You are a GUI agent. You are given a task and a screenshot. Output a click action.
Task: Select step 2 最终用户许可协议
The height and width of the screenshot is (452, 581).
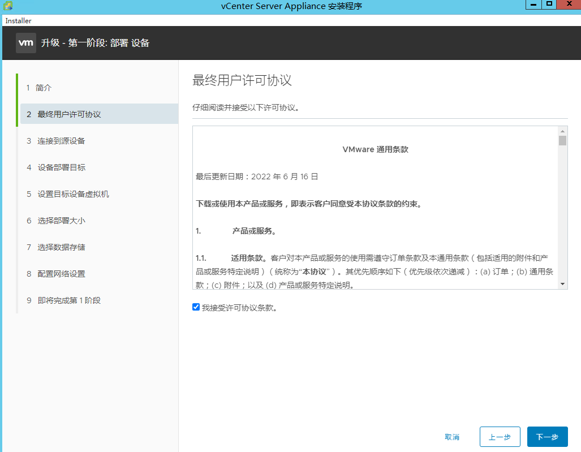100,114
